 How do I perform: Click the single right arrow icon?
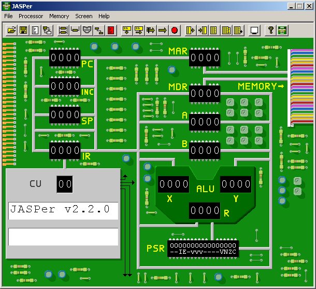coord(163,31)
